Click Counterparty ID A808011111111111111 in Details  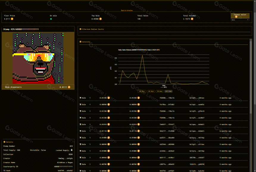pyautogui.click(x=63, y=166)
